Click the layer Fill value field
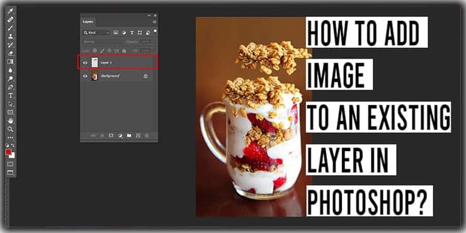 [x=145, y=51]
